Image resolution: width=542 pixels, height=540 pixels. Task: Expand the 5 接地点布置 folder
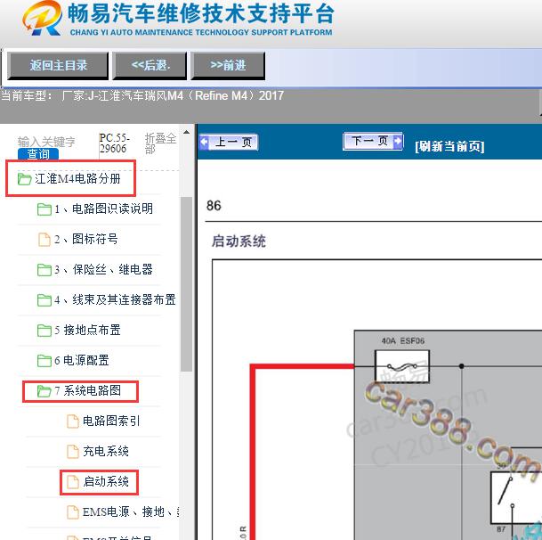87,330
